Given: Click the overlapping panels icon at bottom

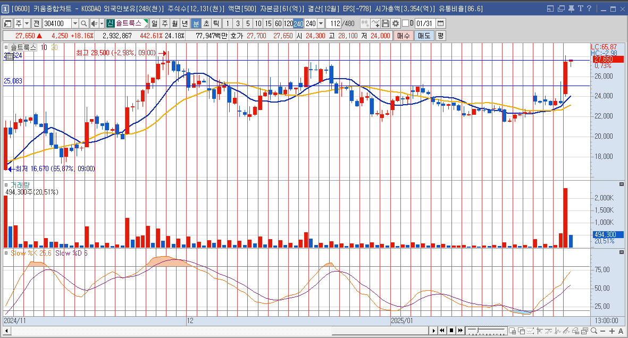Looking at the screenshot, I should tap(522, 331).
